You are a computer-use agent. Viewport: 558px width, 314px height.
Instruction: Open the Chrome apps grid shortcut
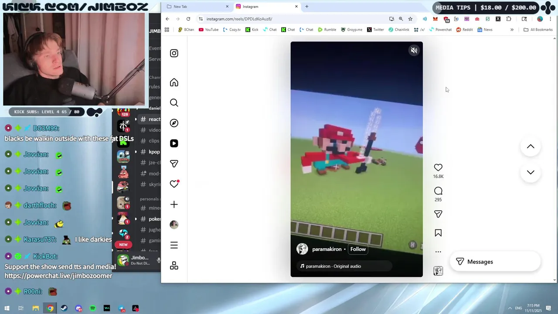pyautogui.click(x=167, y=30)
